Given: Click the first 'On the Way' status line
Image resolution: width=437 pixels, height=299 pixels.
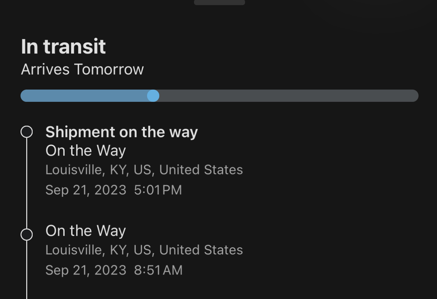Looking at the screenshot, I should coord(86,151).
